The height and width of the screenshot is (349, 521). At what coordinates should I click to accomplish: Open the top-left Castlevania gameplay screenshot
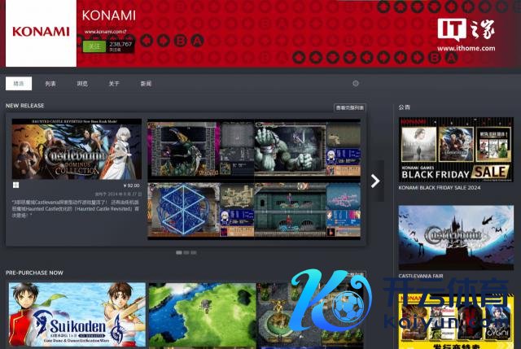coord(183,151)
